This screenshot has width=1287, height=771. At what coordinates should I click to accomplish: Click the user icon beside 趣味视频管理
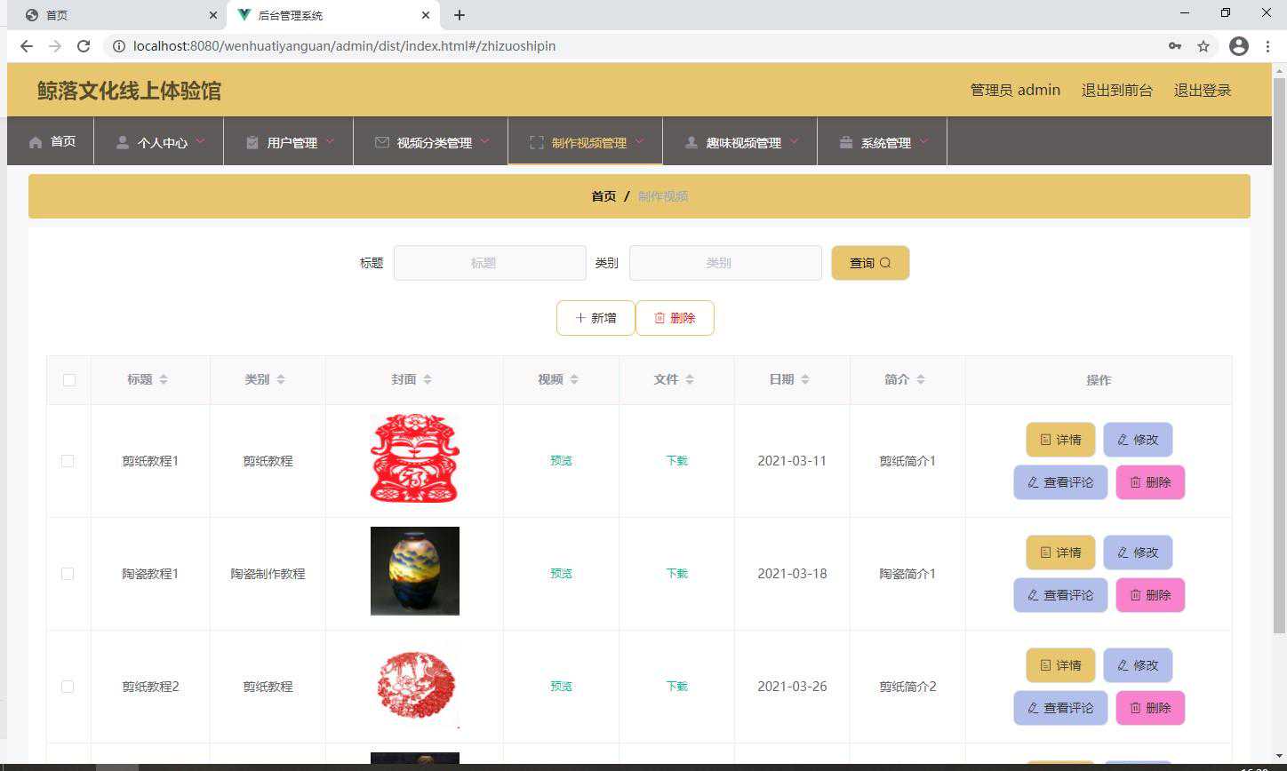pos(691,142)
